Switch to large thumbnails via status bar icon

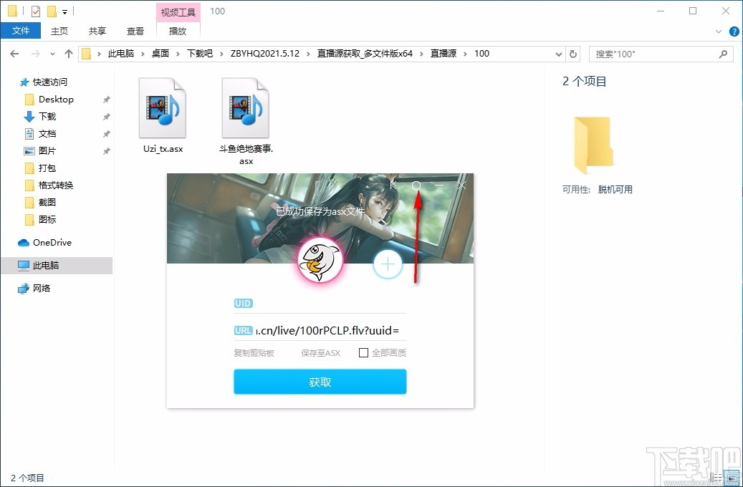(732, 477)
